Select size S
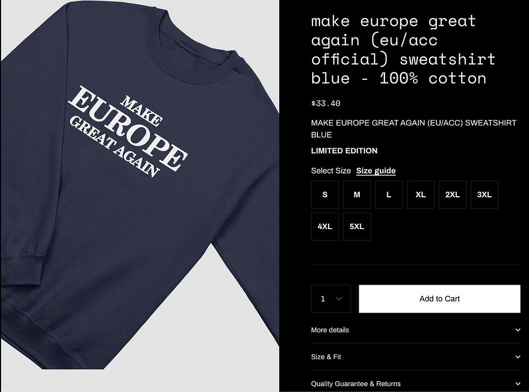529x392 pixels. pos(325,195)
